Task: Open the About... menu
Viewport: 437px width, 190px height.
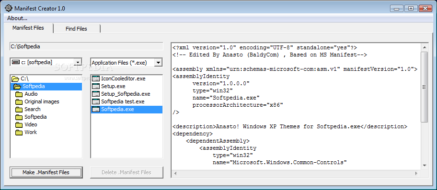Action: tap(17, 18)
